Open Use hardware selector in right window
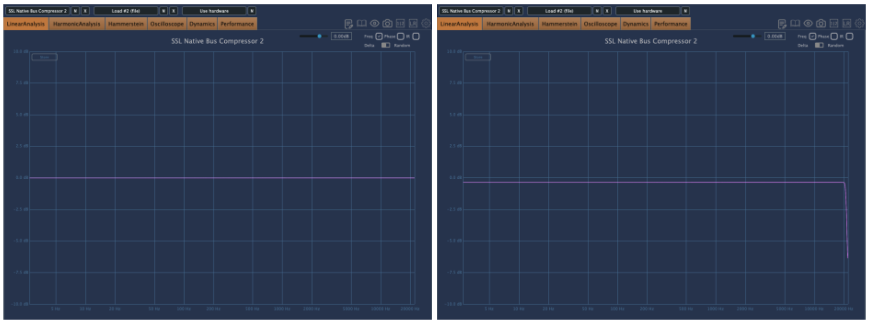 [x=648, y=11]
